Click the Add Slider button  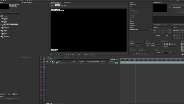coord(158,35)
